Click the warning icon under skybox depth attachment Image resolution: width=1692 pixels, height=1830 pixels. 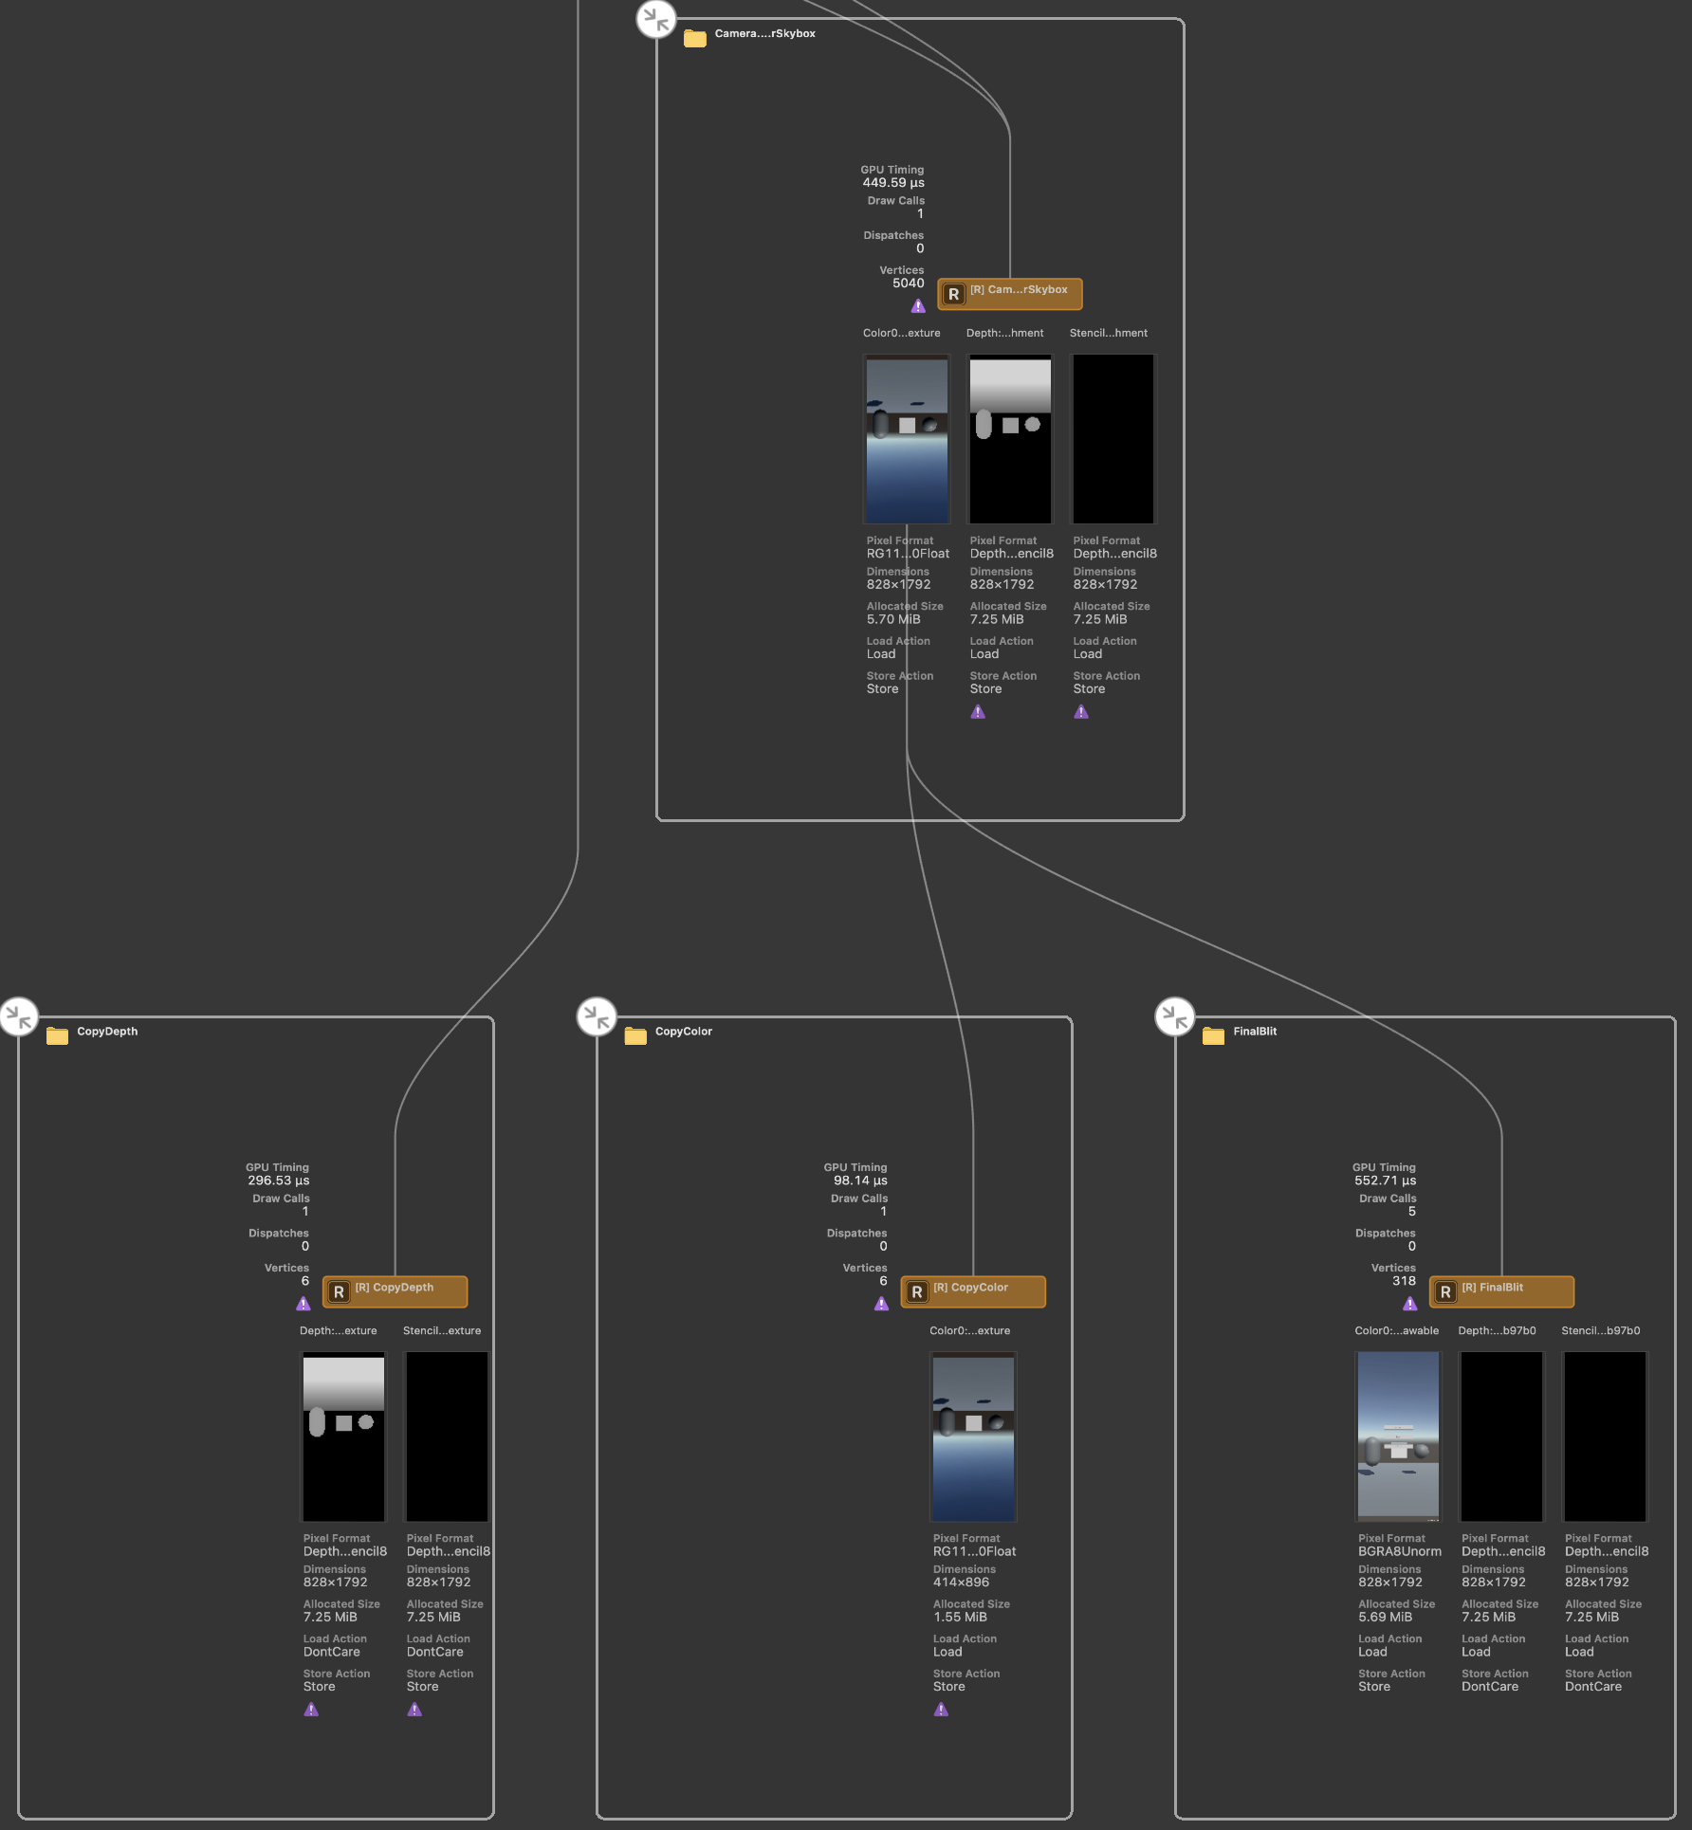pyautogui.click(x=977, y=711)
